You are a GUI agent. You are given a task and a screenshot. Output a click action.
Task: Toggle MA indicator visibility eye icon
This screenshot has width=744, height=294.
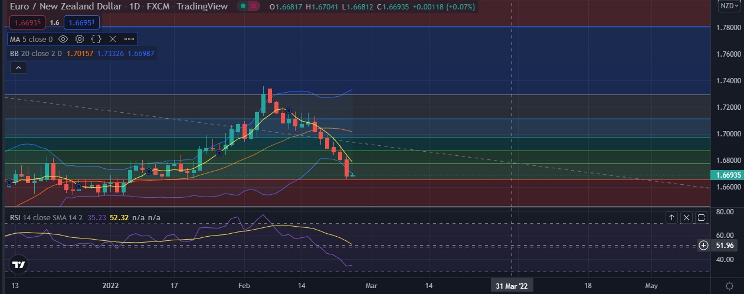(x=63, y=40)
